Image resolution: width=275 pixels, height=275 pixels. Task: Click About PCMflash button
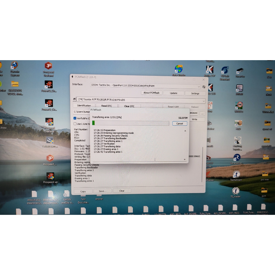coord(151,93)
